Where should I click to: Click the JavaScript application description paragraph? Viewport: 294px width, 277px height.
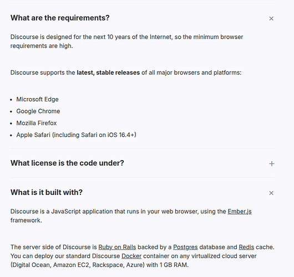(x=131, y=216)
